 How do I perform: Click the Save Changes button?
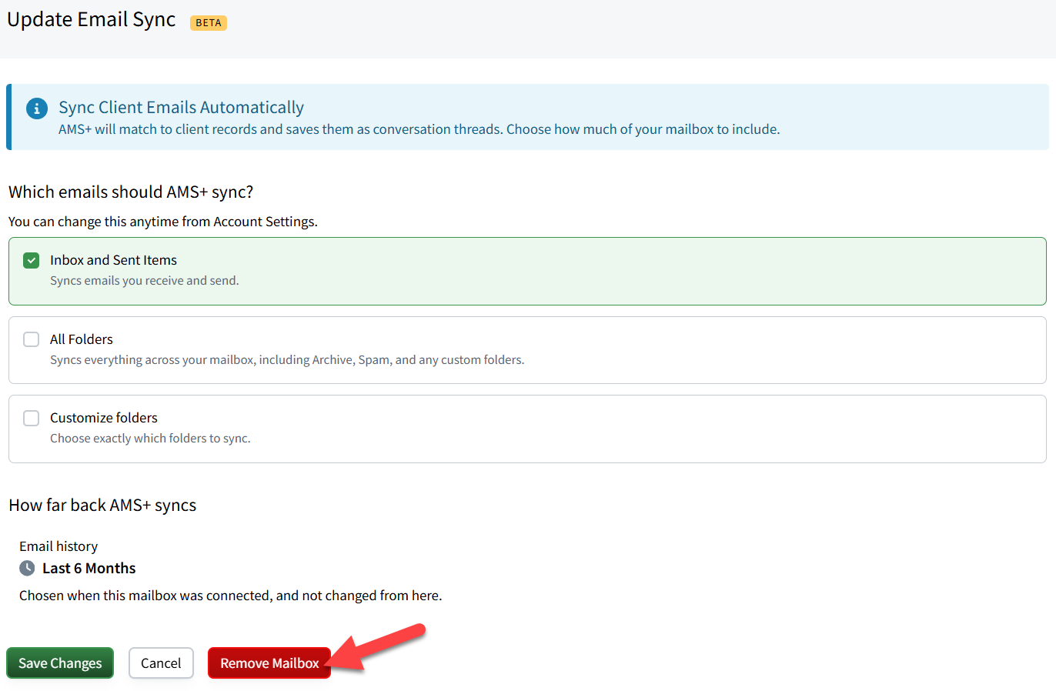(x=60, y=663)
